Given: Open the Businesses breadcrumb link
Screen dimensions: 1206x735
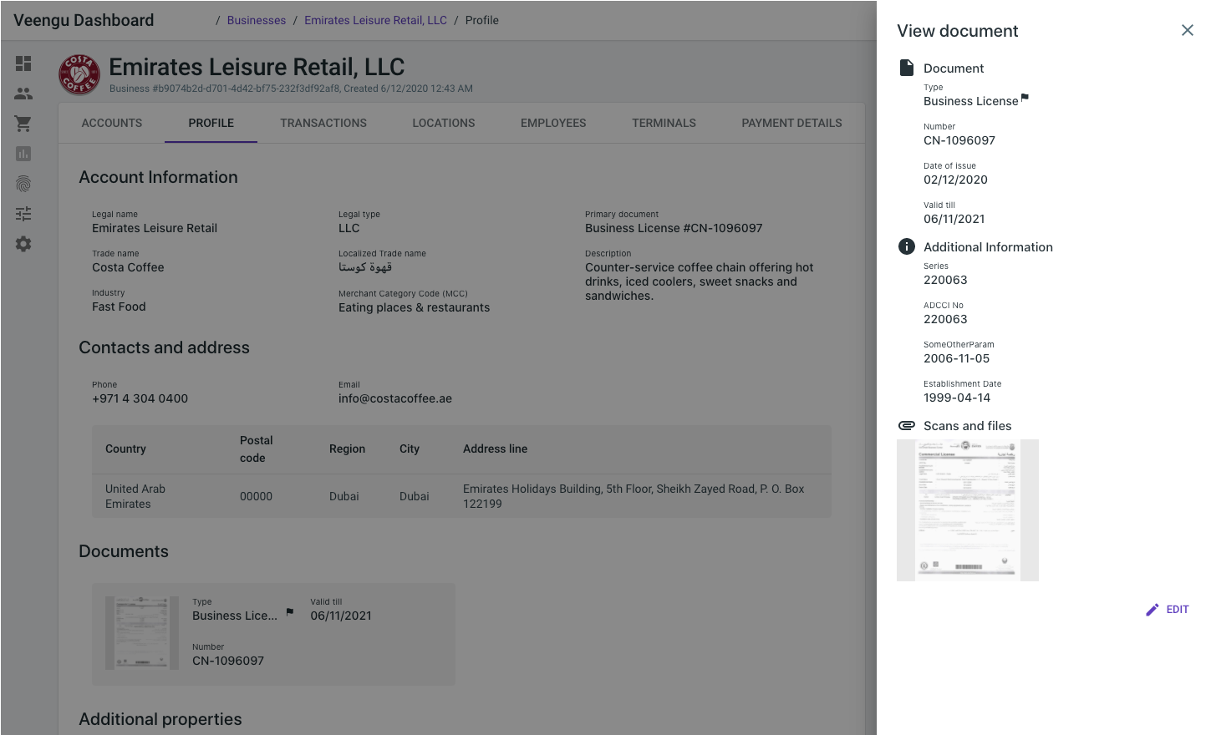Looking at the screenshot, I should point(257,19).
